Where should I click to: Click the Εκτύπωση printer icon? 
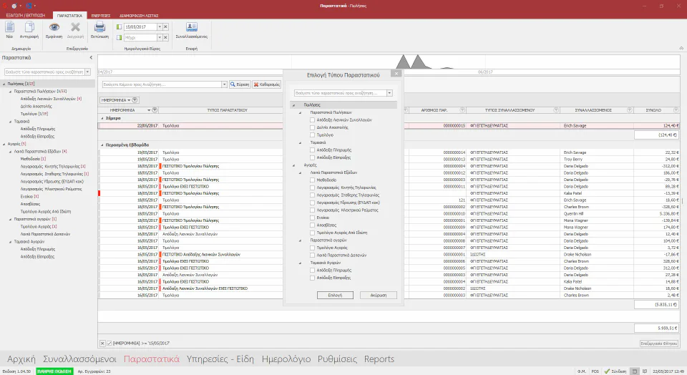click(100, 27)
